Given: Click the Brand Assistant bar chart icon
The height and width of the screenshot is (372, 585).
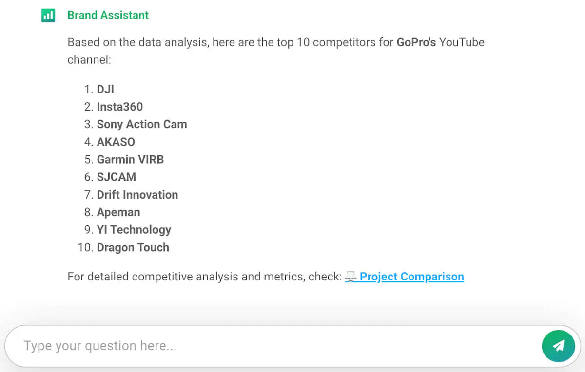Looking at the screenshot, I should [x=48, y=15].
